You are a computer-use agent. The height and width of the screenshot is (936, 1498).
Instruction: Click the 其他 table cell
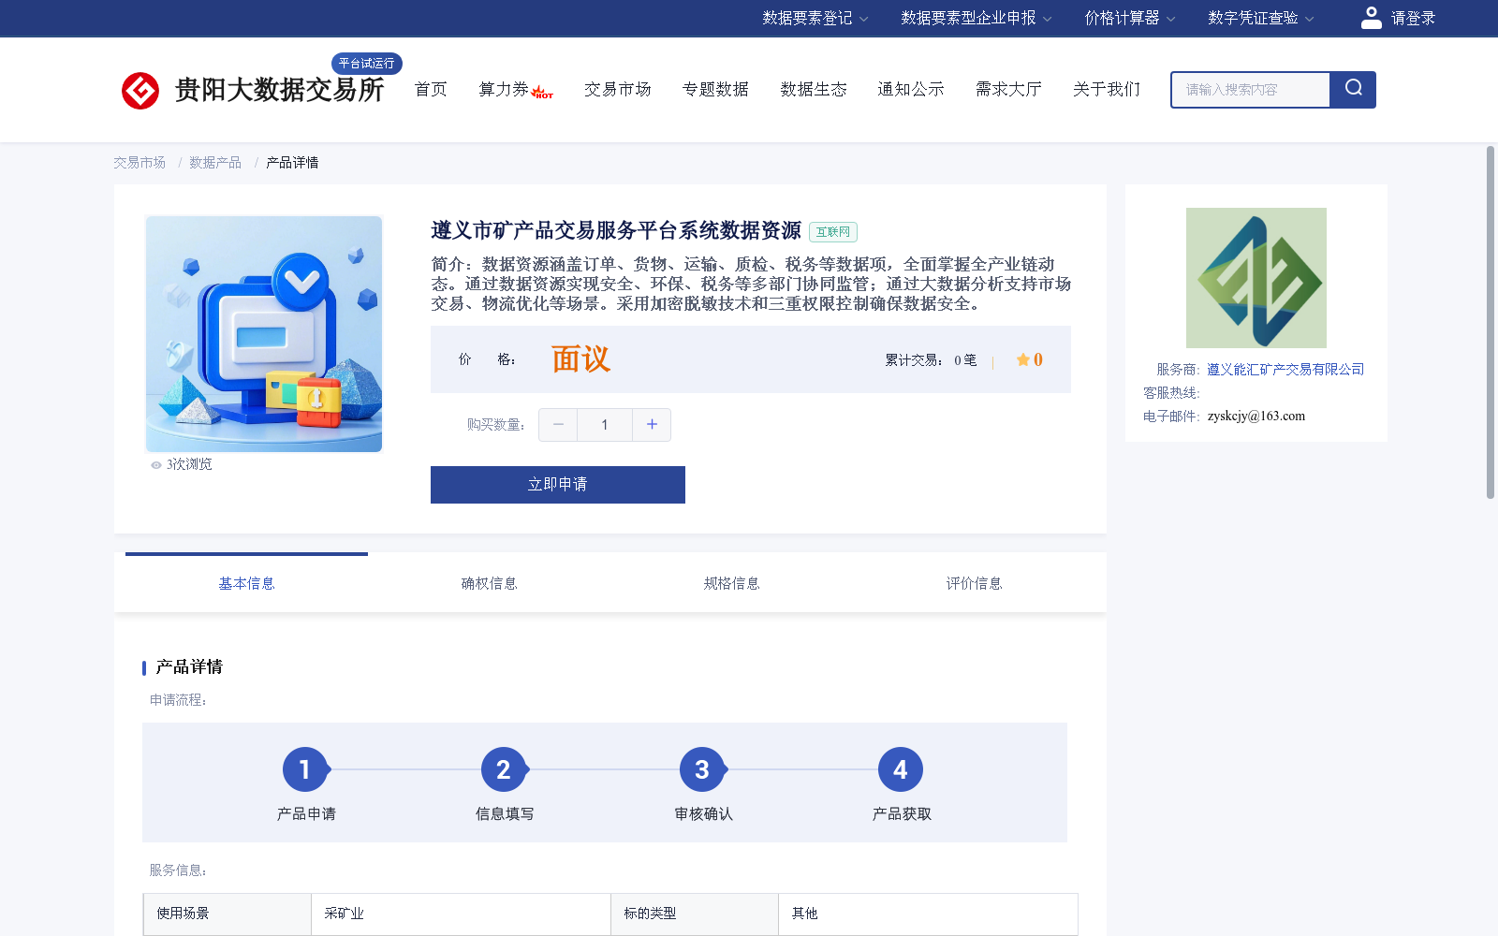928,914
